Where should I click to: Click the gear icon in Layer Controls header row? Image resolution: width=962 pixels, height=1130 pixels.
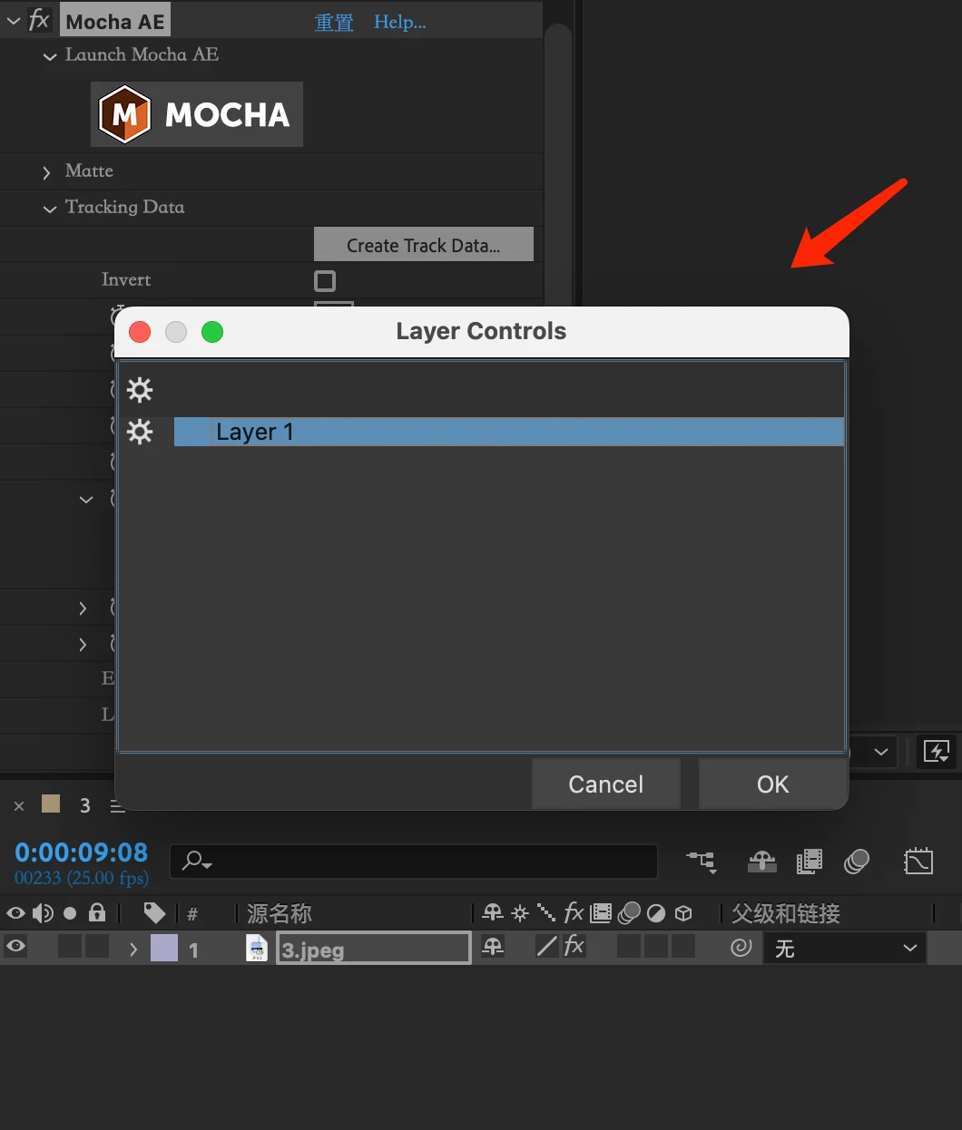pyautogui.click(x=140, y=390)
